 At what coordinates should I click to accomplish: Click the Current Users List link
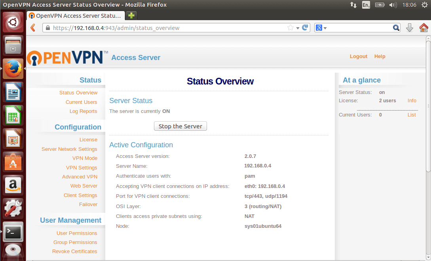coord(412,115)
